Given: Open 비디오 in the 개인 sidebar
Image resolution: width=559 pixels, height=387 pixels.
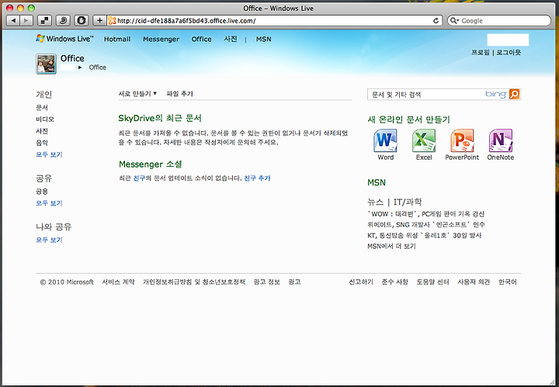Looking at the screenshot, I should tap(45, 119).
